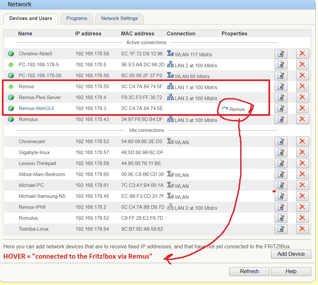
Task: Delete the PC-192-168-178-5 device entry
Action: [x=302, y=65]
